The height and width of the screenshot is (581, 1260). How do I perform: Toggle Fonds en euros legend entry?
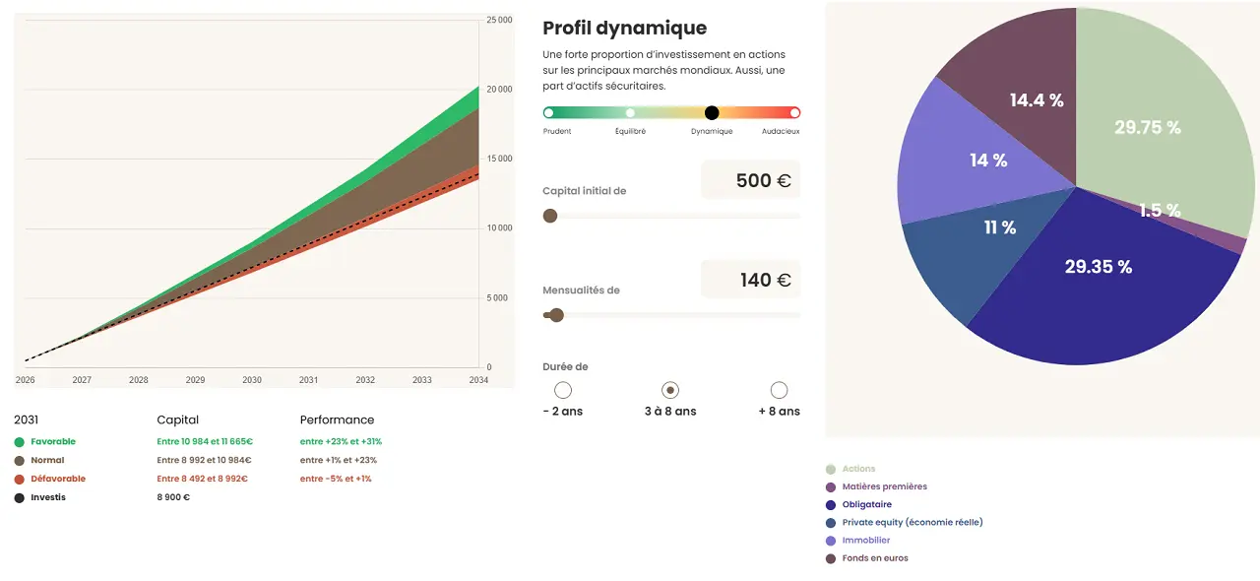874,558
